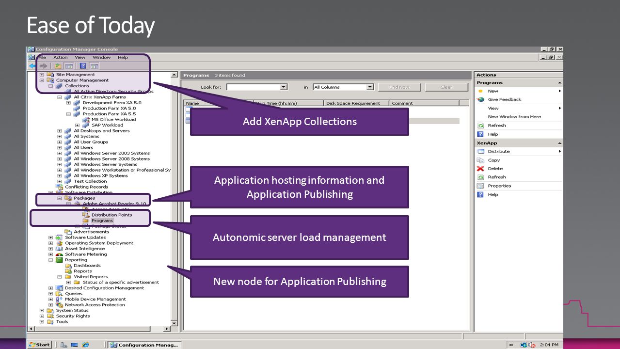620x349 pixels.
Task: Click the Mobile Device Management icon
Action: point(60,299)
